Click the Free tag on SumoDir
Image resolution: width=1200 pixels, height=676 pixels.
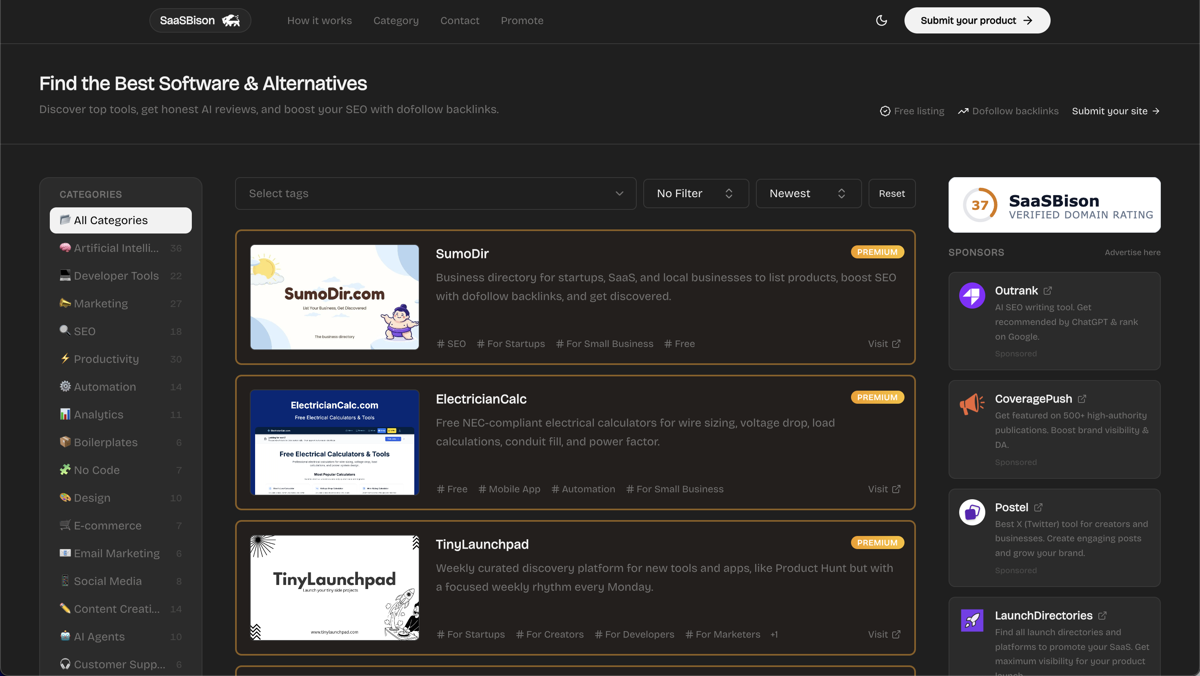tap(679, 344)
